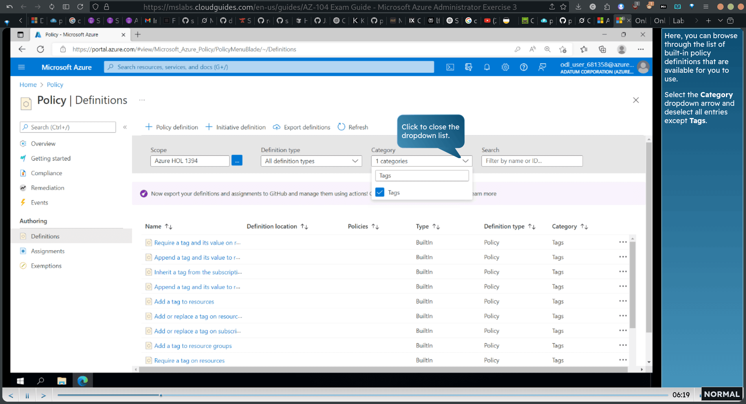Open Edge settings and more menu
746x404 pixels.
641,49
